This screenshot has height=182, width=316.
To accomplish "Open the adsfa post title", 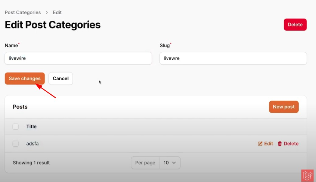I will pos(33,144).
